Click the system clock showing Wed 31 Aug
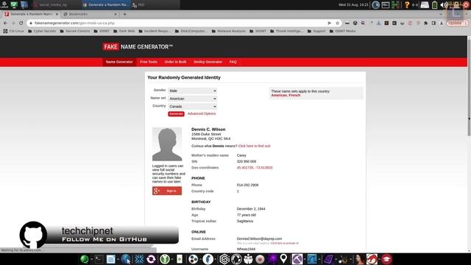This screenshot has height=265, width=471. 353,5
